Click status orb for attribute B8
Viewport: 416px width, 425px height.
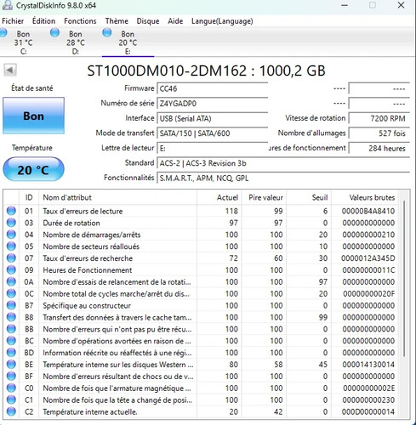coord(11,317)
